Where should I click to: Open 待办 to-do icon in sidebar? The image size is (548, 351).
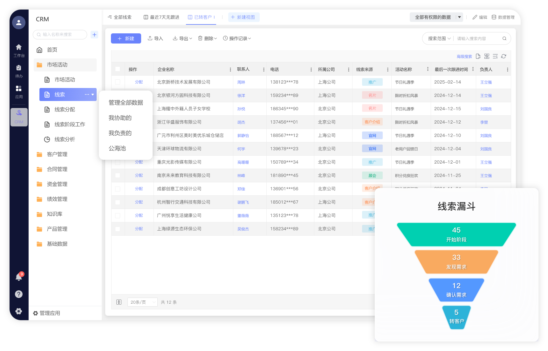[x=19, y=71]
